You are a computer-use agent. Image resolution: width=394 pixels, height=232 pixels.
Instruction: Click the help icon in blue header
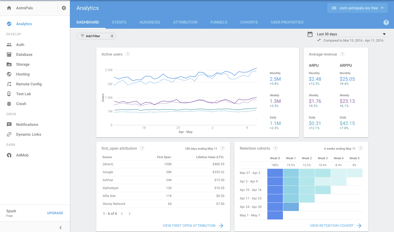[386, 22]
